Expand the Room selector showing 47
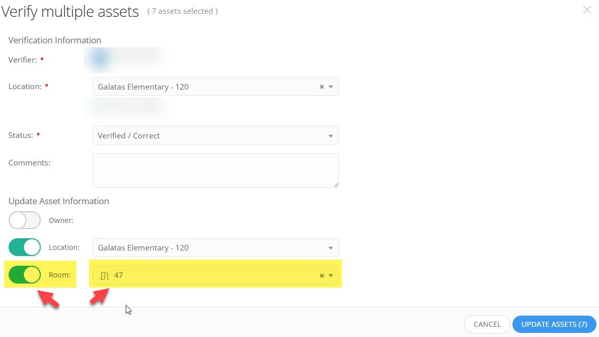Image resolution: width=599 pixels, height=337 pixels. [331, 275]
